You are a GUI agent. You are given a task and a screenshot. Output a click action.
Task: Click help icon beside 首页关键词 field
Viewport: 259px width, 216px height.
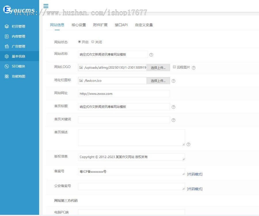coord(174,120)
